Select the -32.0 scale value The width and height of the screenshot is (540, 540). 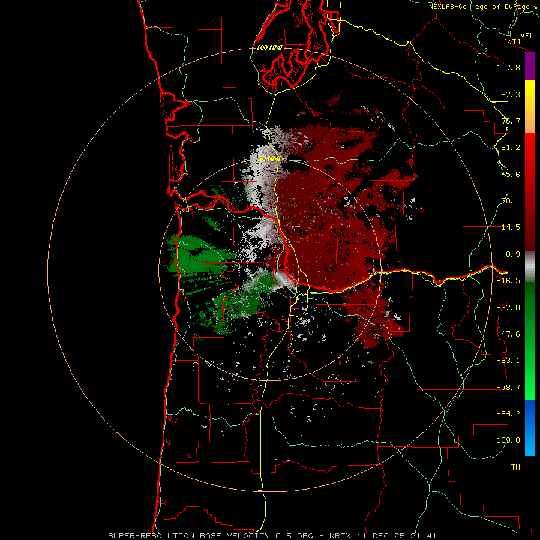[508, 308]
